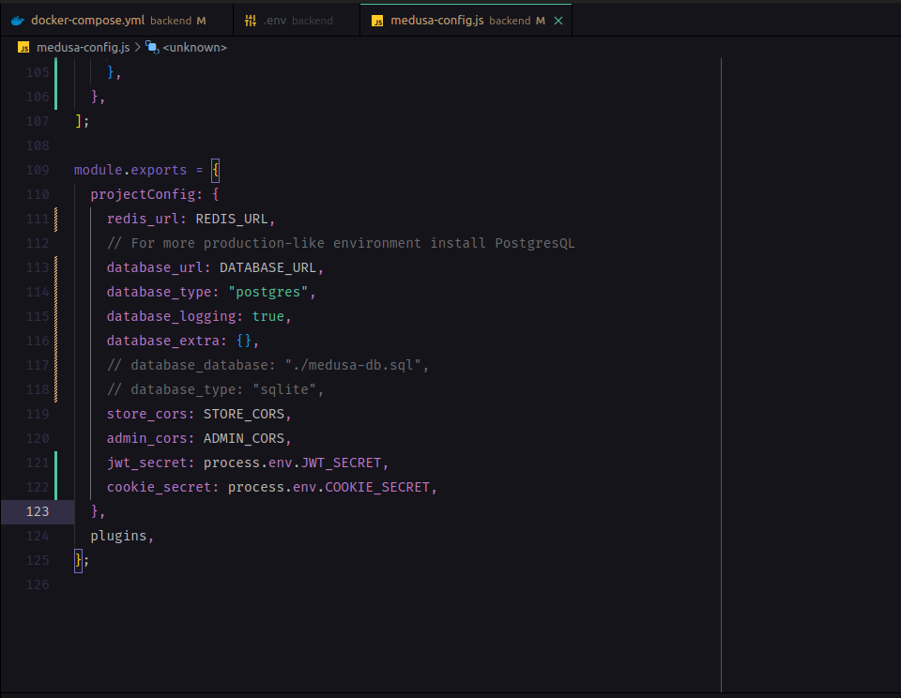Click the Docker whale icon on docker-compose tab
Screen dimensions: 901x698
click(18, 21)
